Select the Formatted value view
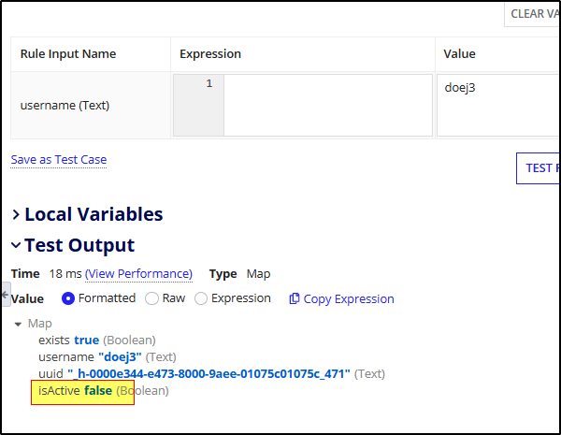 [x=68, y=298]
